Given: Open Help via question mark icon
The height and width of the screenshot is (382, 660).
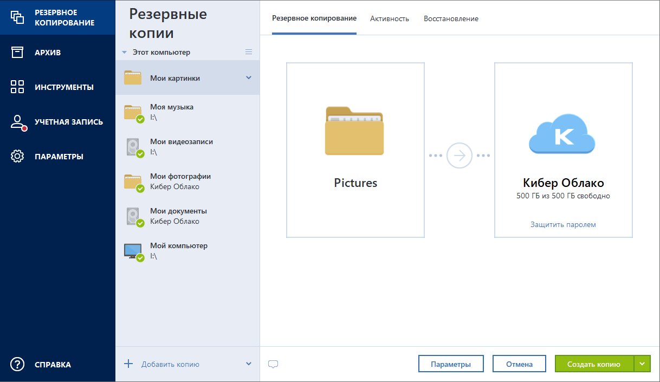Looking at the screenshot, I should click(17, 364).
